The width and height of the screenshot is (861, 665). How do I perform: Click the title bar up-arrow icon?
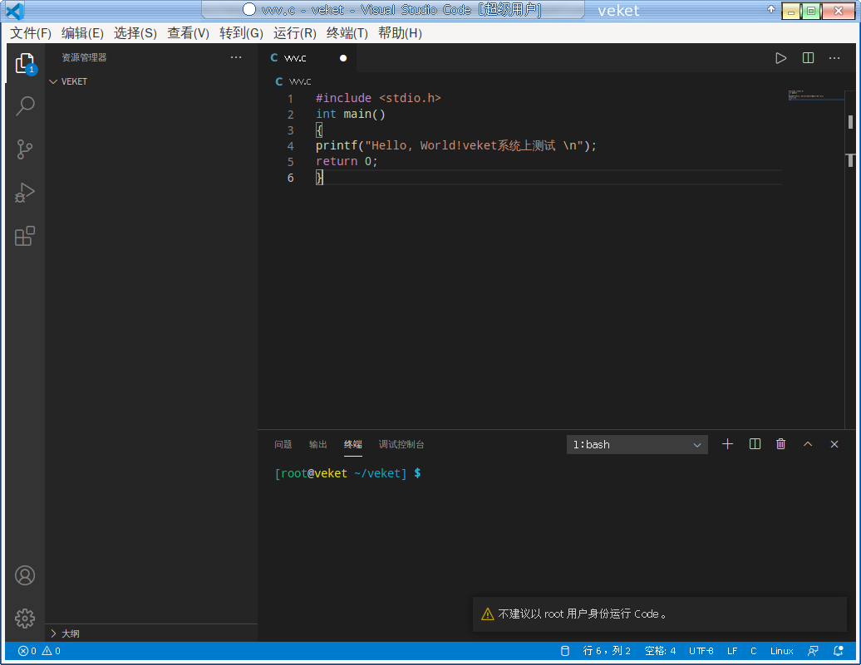[x=771, y=9]
